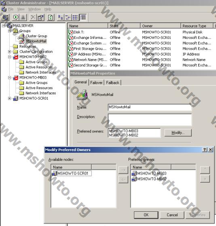Switch to the Failover tab

click(x=96, y=83)
